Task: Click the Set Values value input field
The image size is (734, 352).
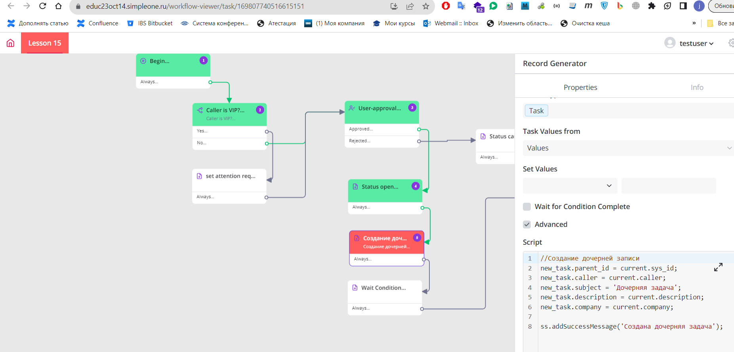Action: tap(668, 186)
